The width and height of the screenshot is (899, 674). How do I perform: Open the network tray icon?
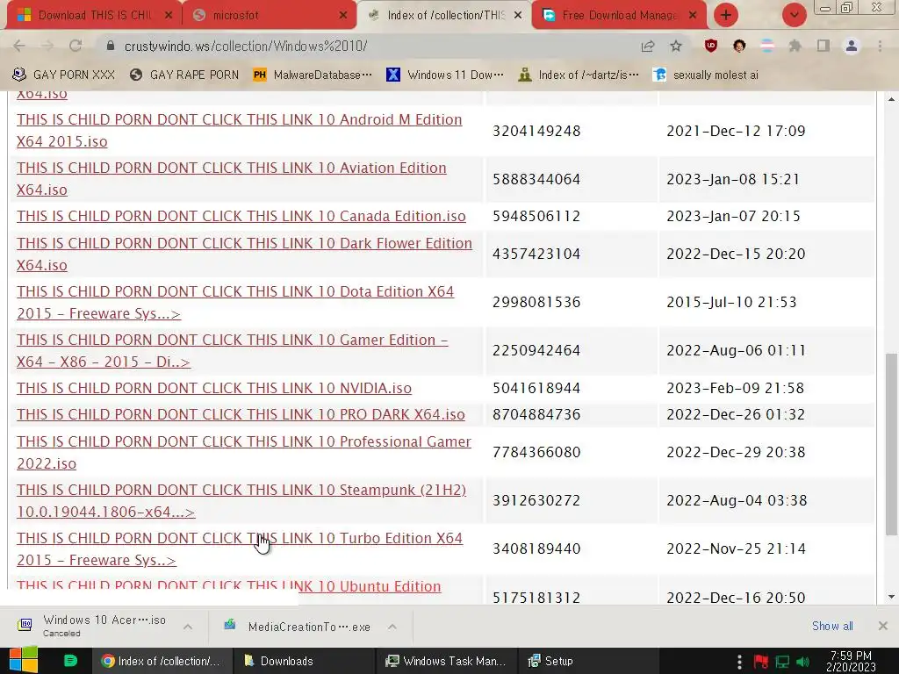pos(782,662)
